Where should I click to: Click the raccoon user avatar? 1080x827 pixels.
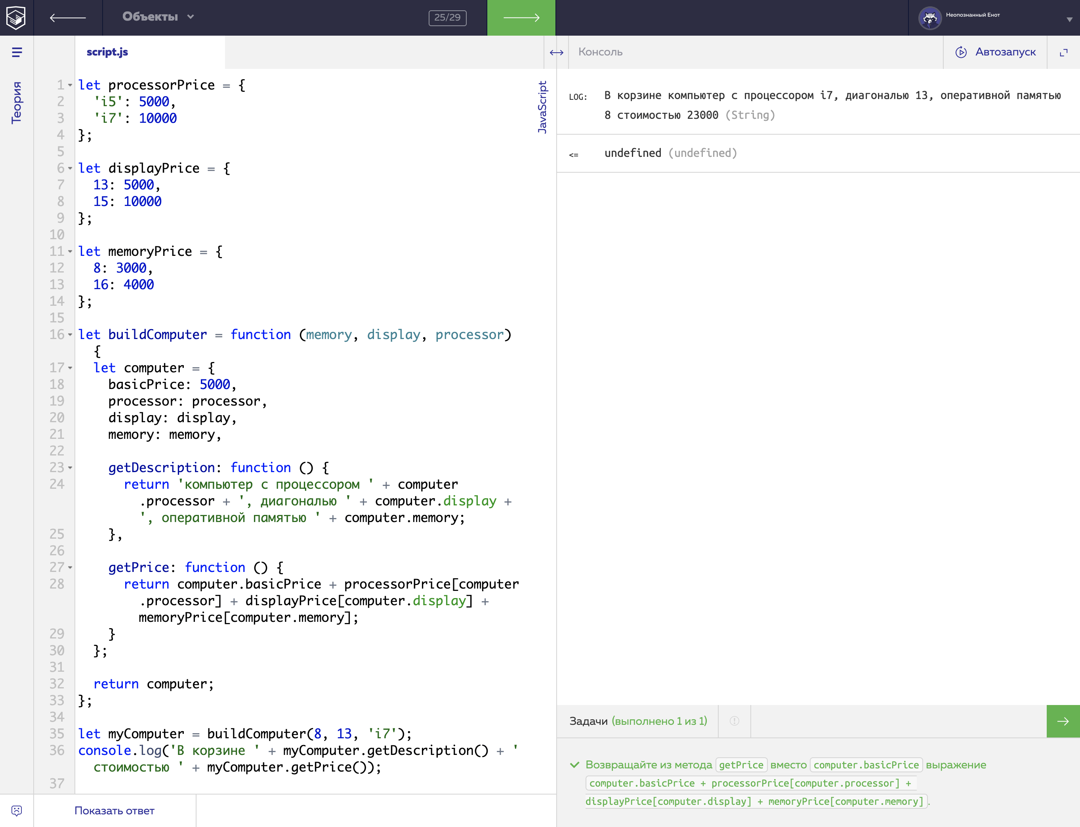point(930,18)
